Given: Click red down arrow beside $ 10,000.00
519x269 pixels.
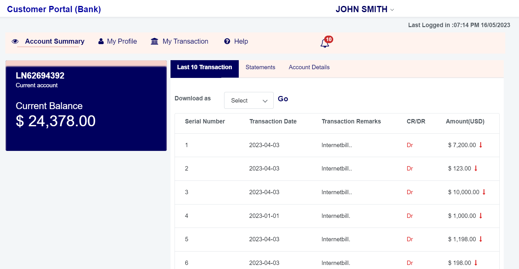Looking at the screenshot, I should pyautogui.click(x=484, y=192).
